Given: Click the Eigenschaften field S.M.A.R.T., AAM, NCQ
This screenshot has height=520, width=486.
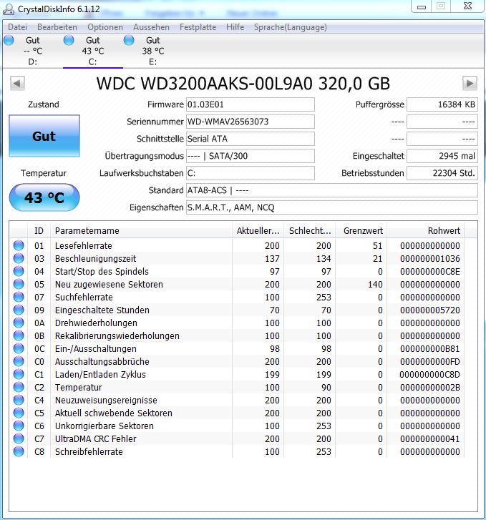Looking at the screenshot, I should pyautogui.click(x=332, y=207).
